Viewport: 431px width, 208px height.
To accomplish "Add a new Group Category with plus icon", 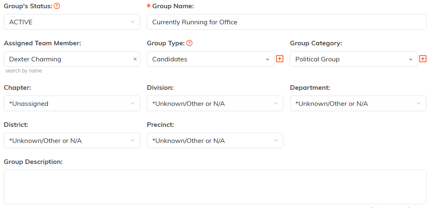I will pos(423,58).
